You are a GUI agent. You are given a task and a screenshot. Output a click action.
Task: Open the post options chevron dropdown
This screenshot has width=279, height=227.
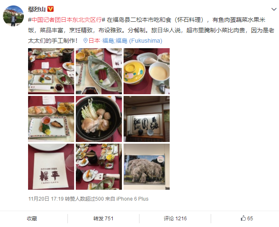coord(274,9)
